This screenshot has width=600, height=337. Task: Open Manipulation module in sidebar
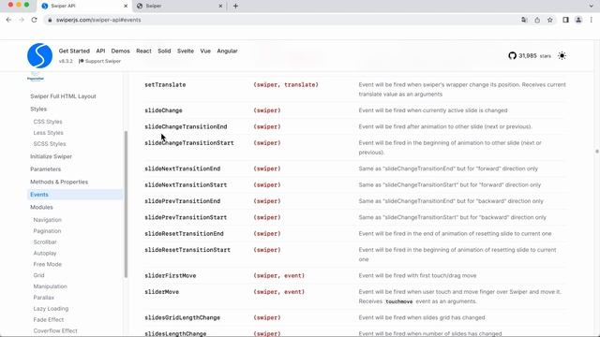[50, 286]
